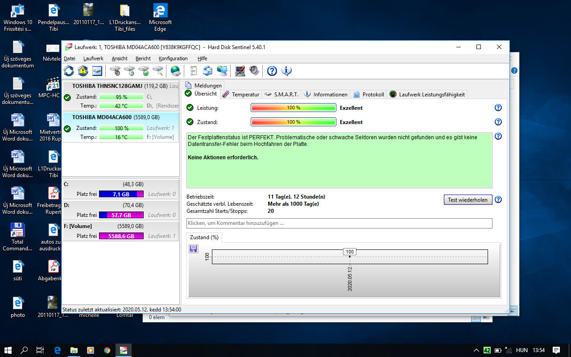Click the blue info bubble toolbar icon

coord(286,71)
